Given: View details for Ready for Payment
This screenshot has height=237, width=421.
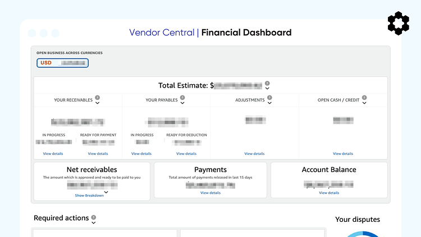Looking at the screenshot, I should pos(98,154).
